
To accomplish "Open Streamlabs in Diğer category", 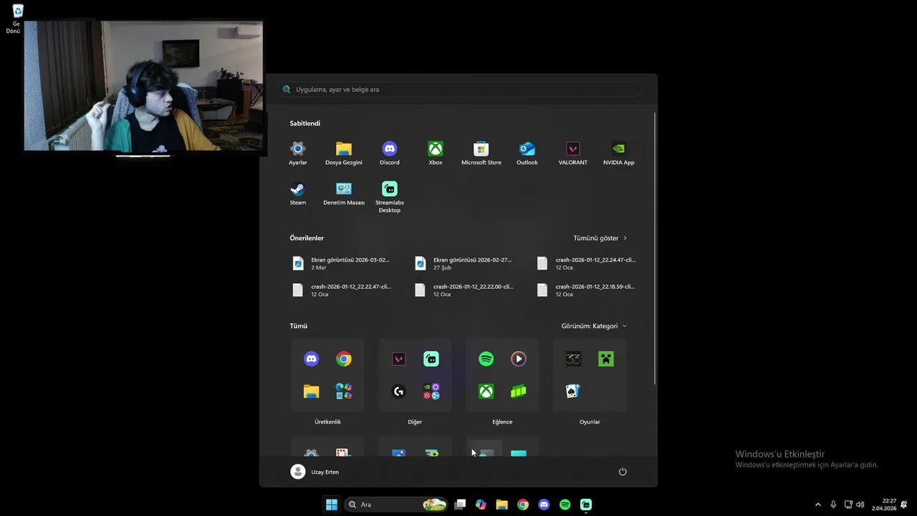I will [x=431, y=359].
